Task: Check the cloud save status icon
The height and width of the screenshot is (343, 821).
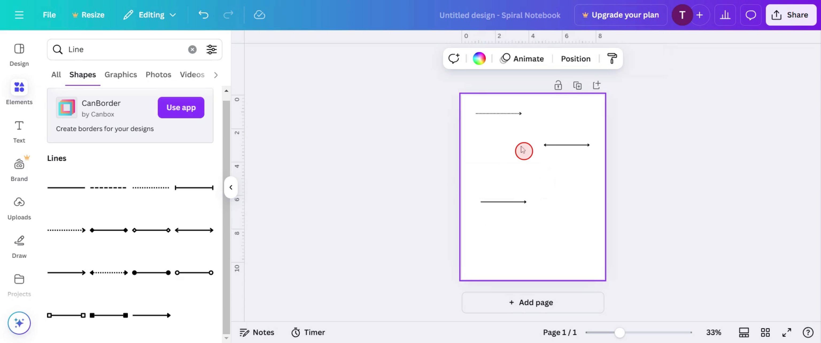Action: [260, 15]
